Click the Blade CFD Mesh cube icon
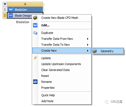This screenshot has width=126, height=107. pyautogui.click(x=35, y=18)
